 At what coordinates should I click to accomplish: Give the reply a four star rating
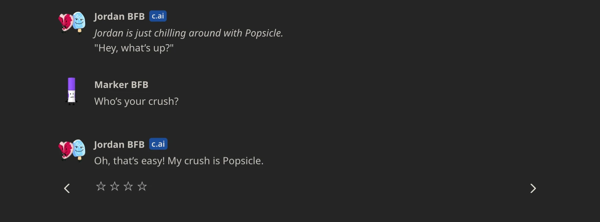tap(142, 187)
